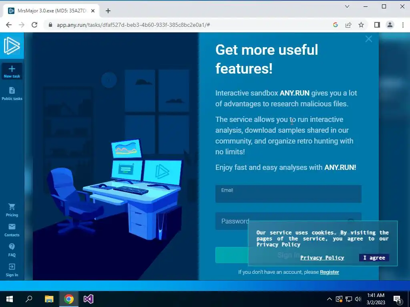This screenshot has width=410, height=307.
Task: Start a New task from sidebar
Action: click(12, 71)
